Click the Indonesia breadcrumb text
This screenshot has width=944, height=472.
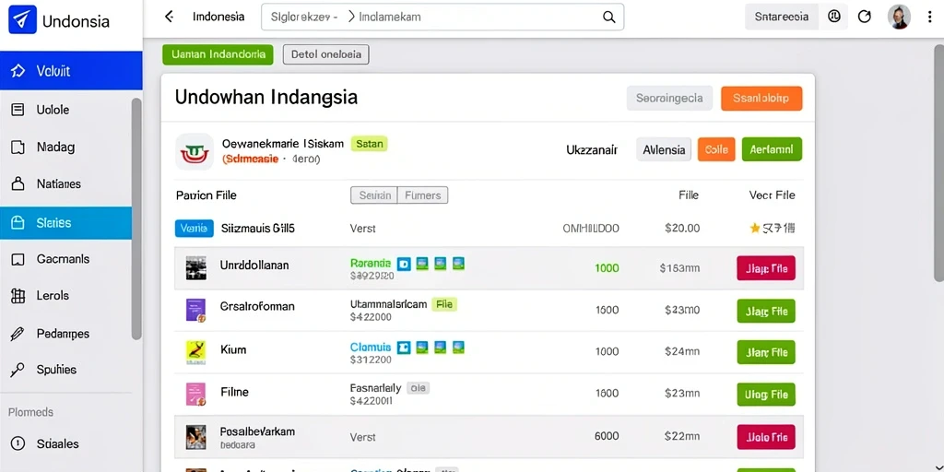[218, 17]
